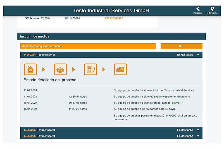Screen dimensions: 224x149
Task: Open the Pedidos location pin icon
Action: point(212,9)
